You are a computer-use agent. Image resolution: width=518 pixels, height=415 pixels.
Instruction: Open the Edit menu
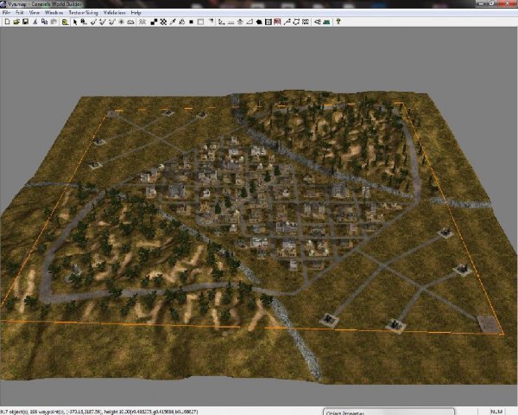[x=19, y=13]
